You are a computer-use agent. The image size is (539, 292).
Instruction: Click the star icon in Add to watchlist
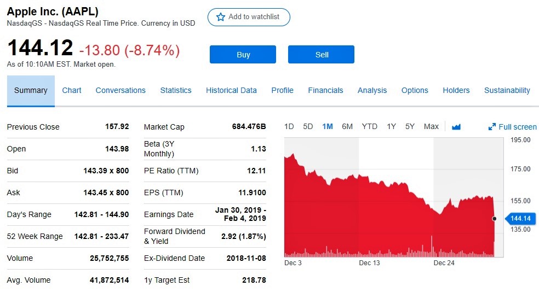click(x=221, y=17)
